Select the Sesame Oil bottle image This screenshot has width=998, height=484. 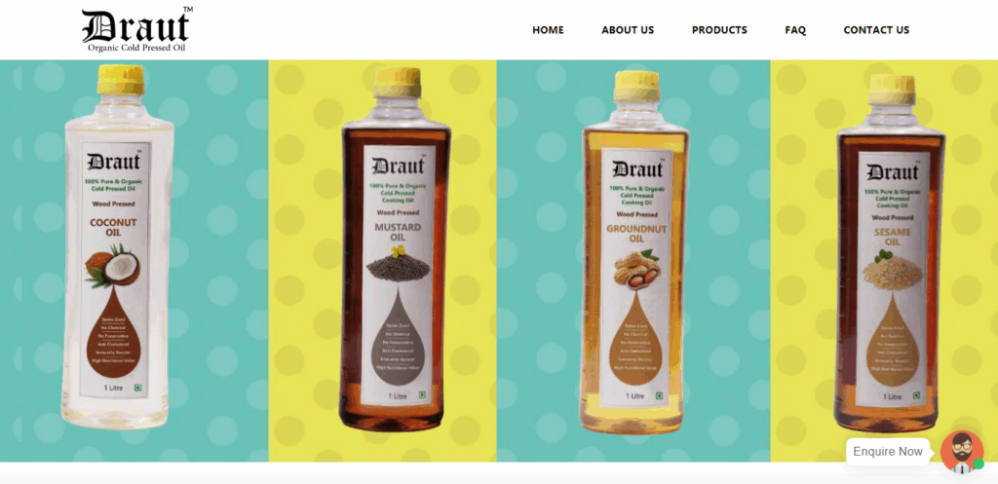pyautogui.click(x=891, y=253)
